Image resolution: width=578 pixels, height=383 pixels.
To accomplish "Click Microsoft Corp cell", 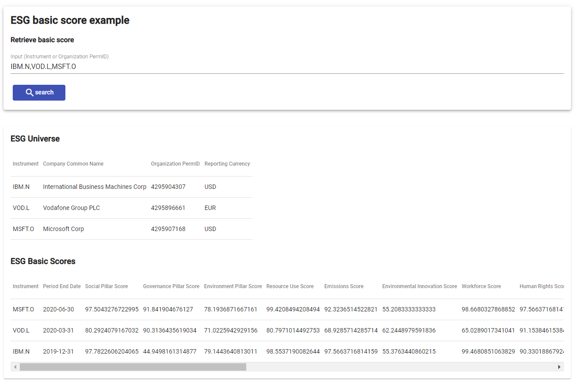I will coord(63,229).
